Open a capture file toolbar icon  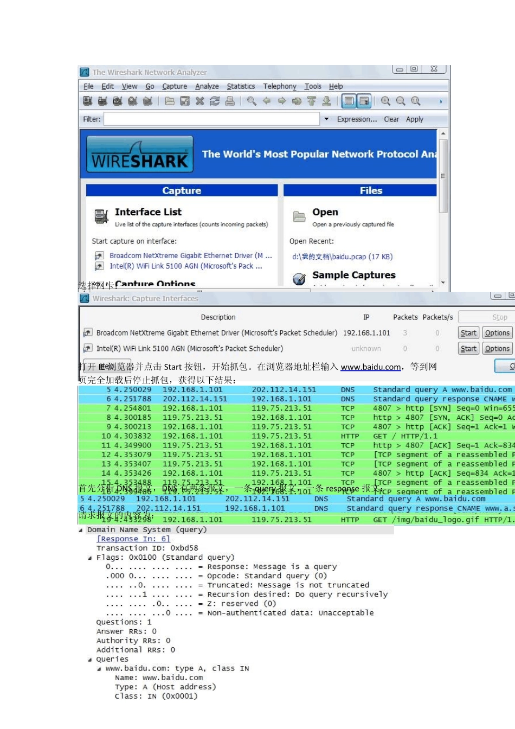(x=170, y=101)
